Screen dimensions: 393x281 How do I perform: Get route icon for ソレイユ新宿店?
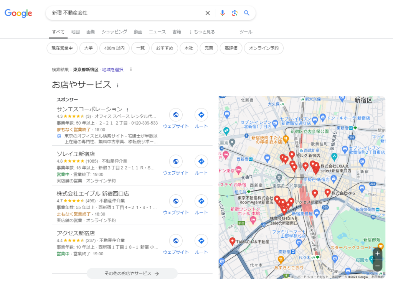tap(201, 161)
